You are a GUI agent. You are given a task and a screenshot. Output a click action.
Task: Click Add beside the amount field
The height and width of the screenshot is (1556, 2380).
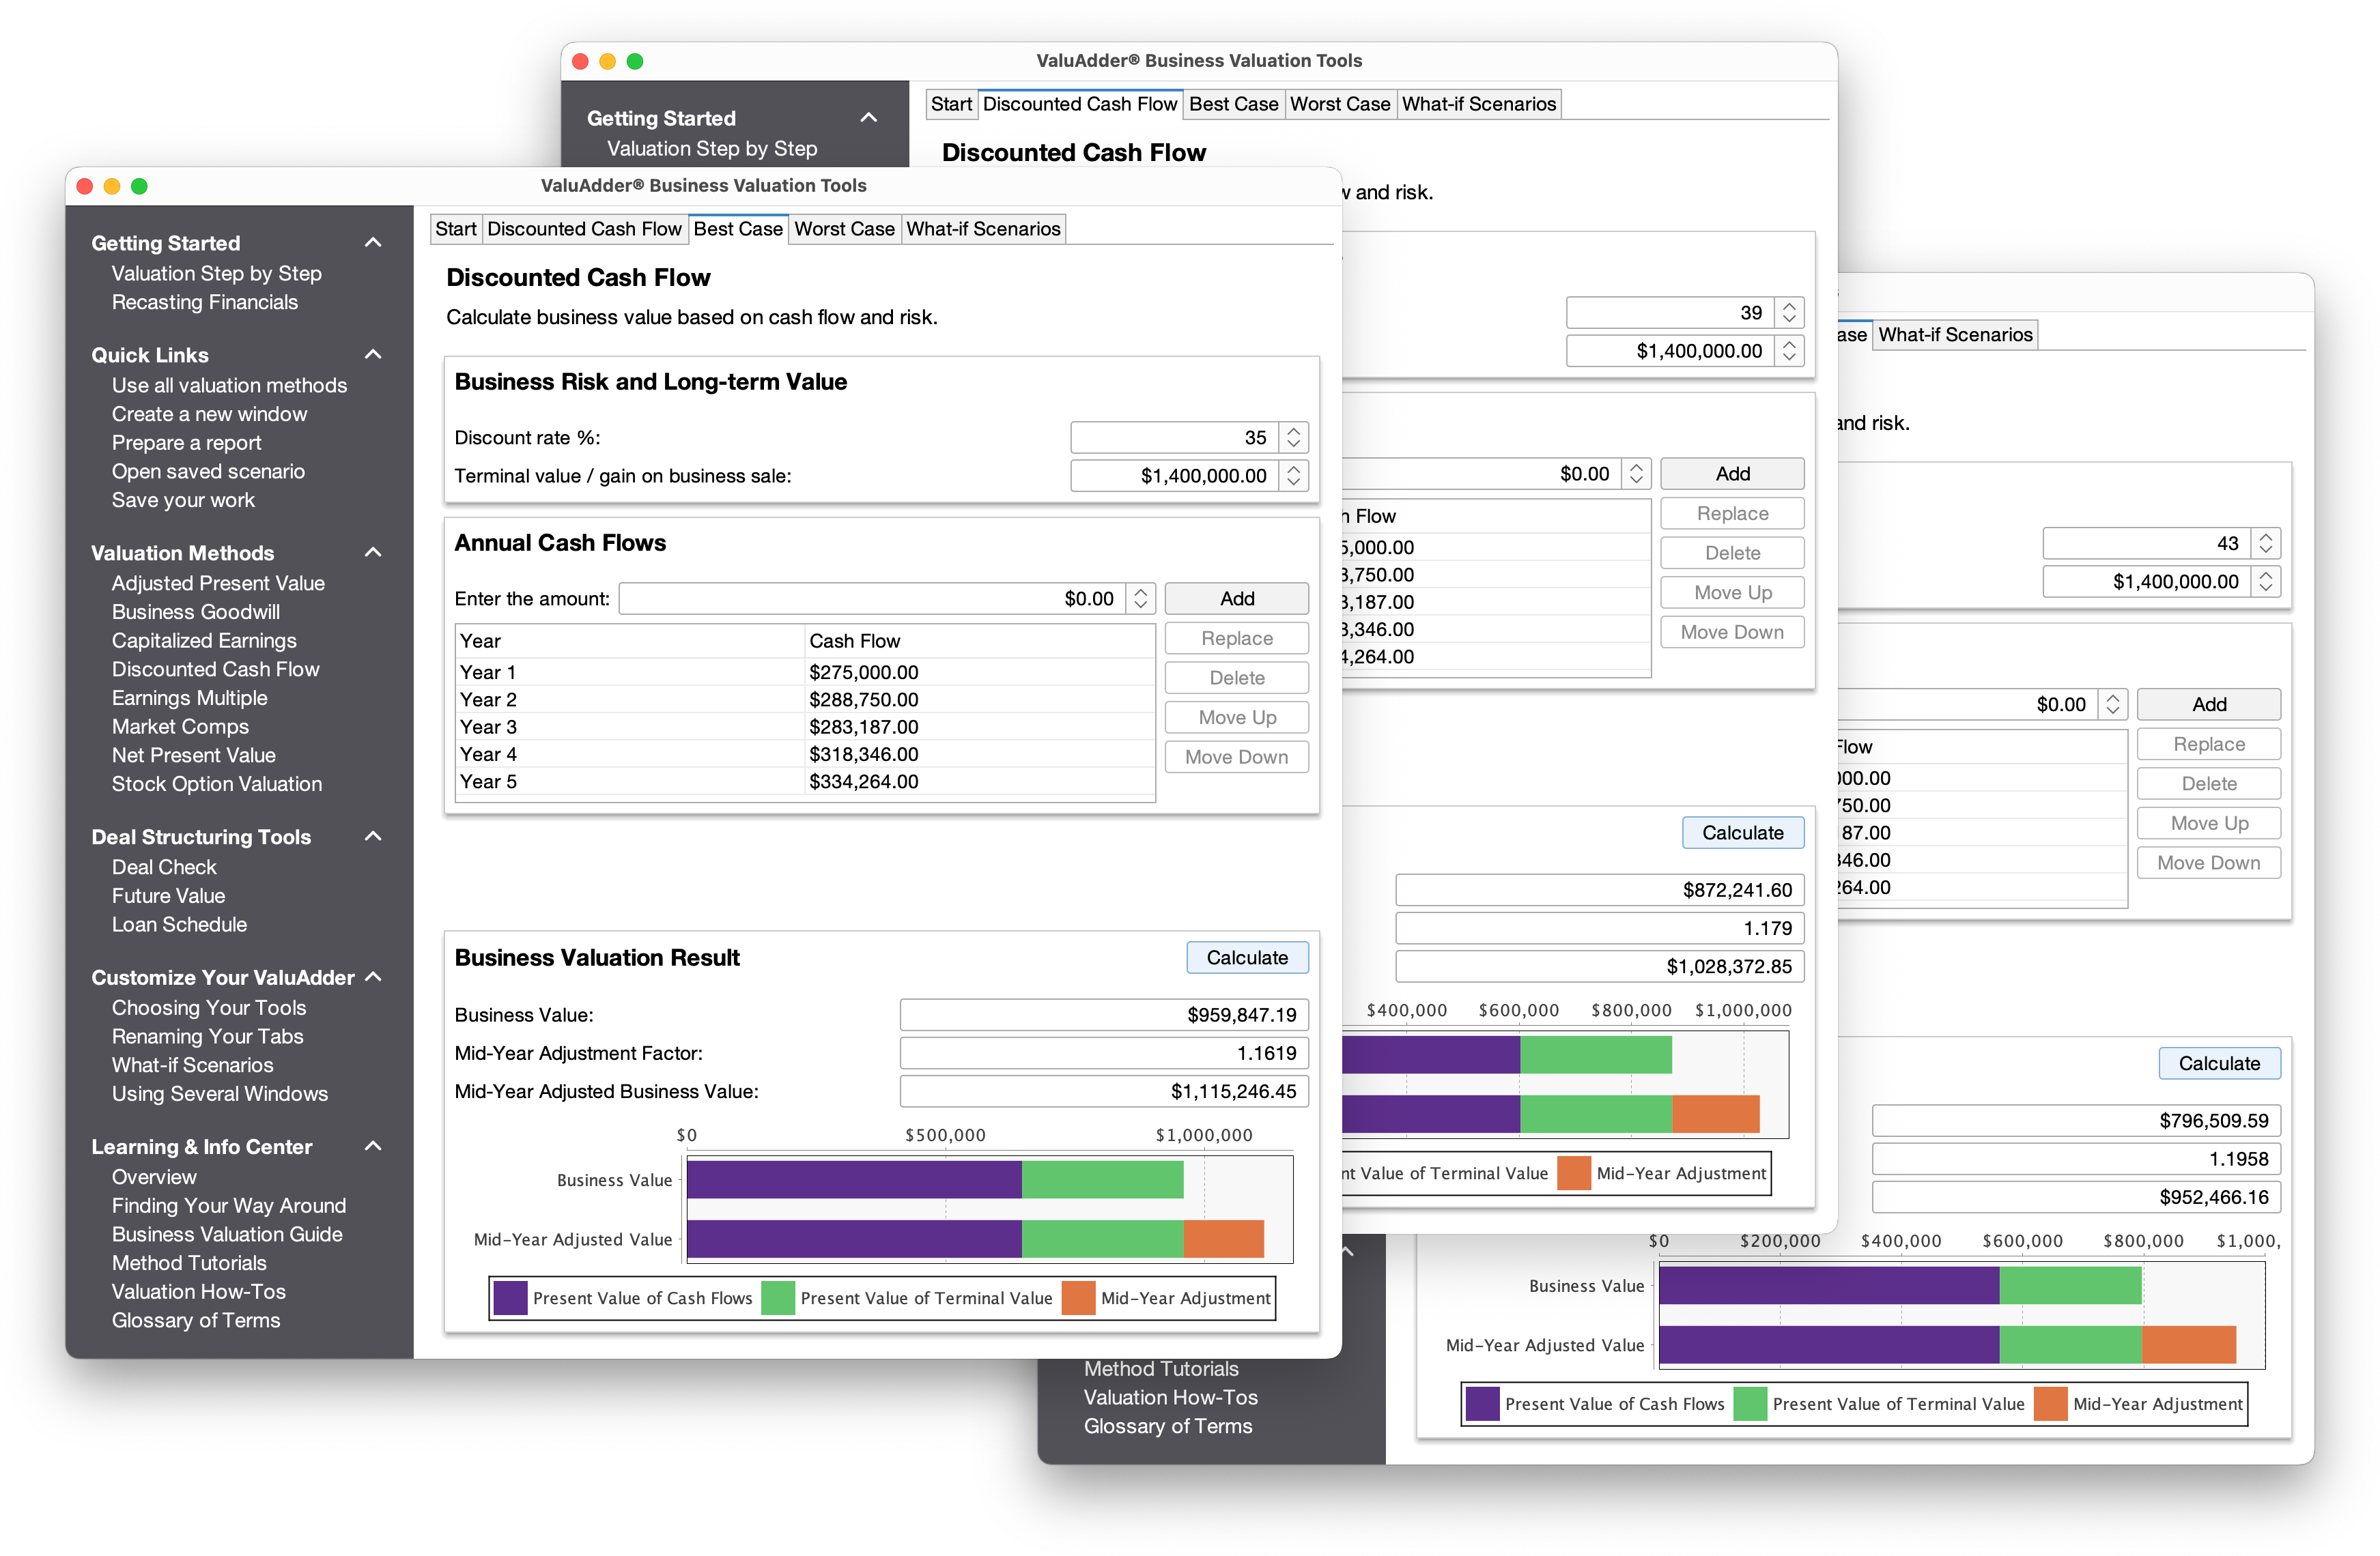coord(1236,598)
